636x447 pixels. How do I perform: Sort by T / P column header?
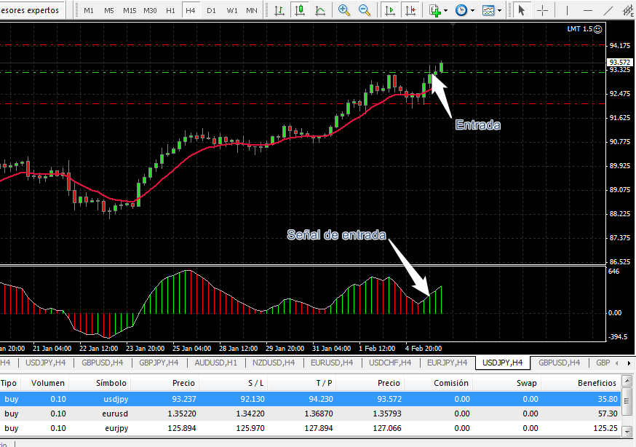302,383
